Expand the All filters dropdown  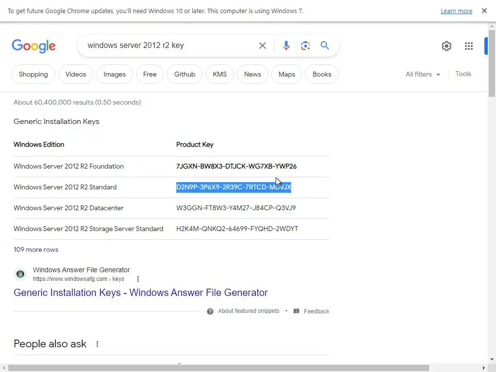click(423, 74)
